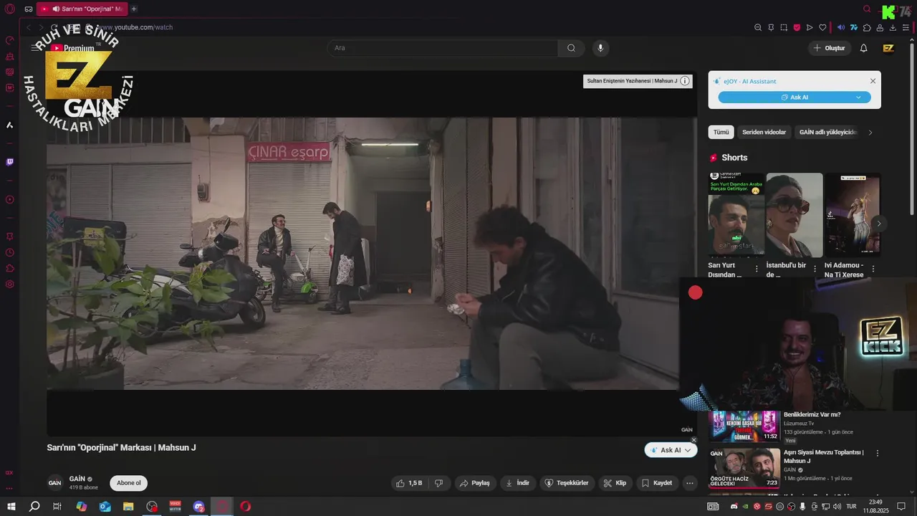Select the Tümü filter chip
This screenshot has width=917, height=516.
click(721, 132)
